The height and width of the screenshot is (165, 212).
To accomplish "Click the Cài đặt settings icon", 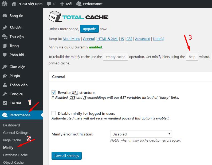I will click(x=5, y=103).
